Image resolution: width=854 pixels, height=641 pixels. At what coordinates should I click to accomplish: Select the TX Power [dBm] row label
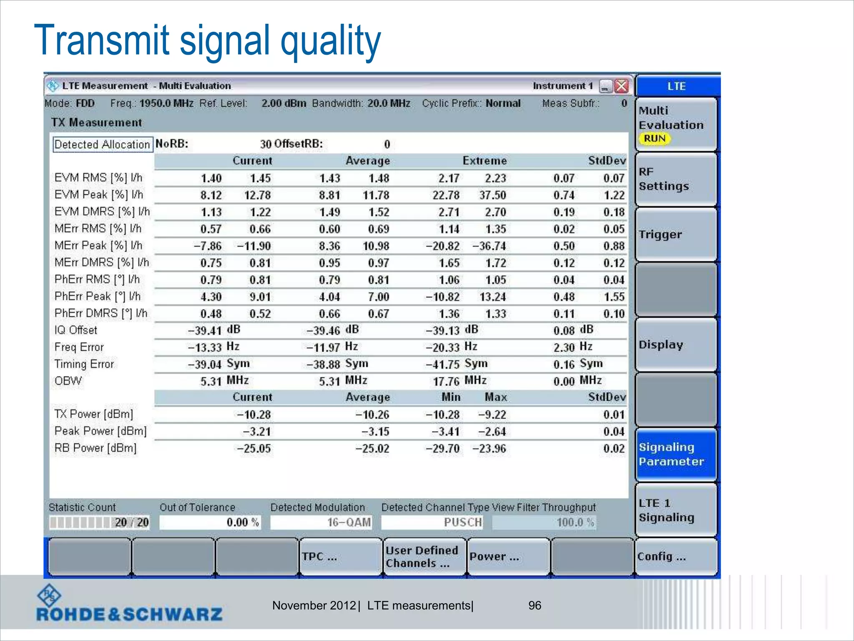[x=94, y=414]
